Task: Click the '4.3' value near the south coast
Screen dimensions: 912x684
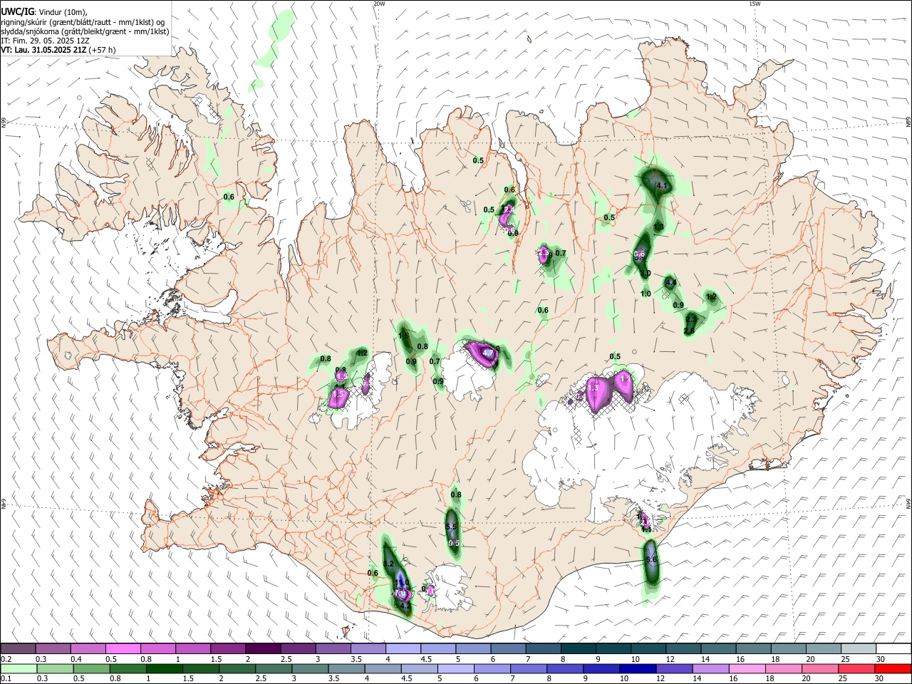Action: click(x=405, y=606)
